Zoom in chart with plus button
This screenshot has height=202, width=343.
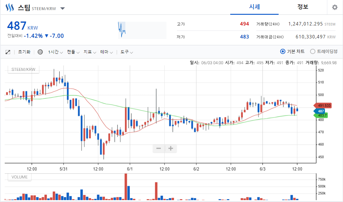171,149
